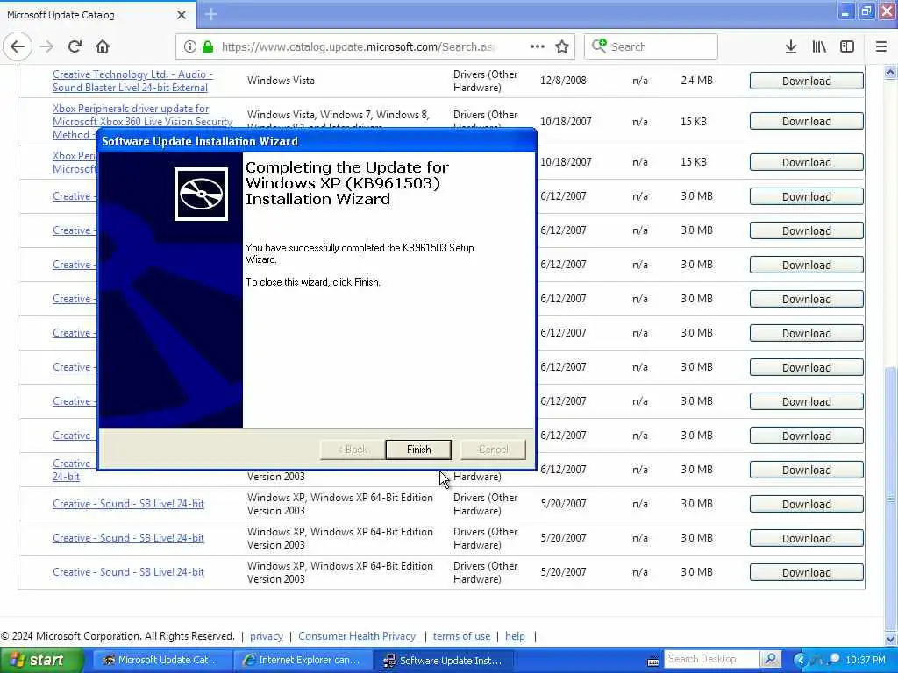Viewport: 898px width, 673px height.
Task: Click the 24-bit link beside the wizard
Action: click(66, 477)
